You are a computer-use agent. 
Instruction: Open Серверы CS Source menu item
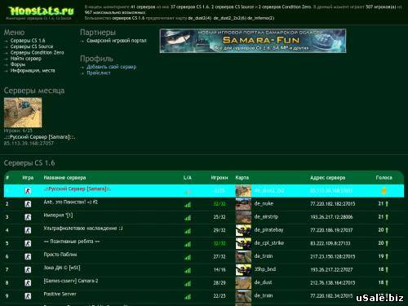point(32,47)
